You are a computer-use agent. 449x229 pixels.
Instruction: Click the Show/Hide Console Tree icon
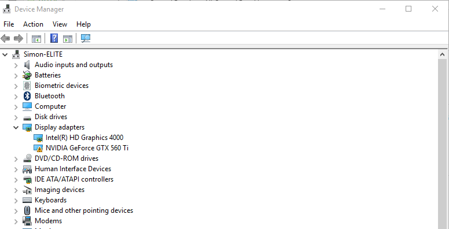36,39
